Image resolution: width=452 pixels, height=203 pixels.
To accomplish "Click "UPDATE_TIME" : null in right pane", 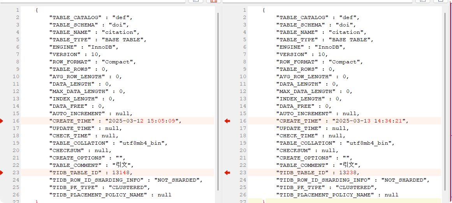I will coord(313,128).
